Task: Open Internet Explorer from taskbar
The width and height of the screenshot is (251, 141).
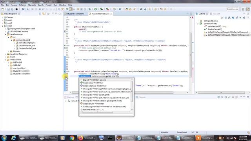Action: click(x=14, y=138)
